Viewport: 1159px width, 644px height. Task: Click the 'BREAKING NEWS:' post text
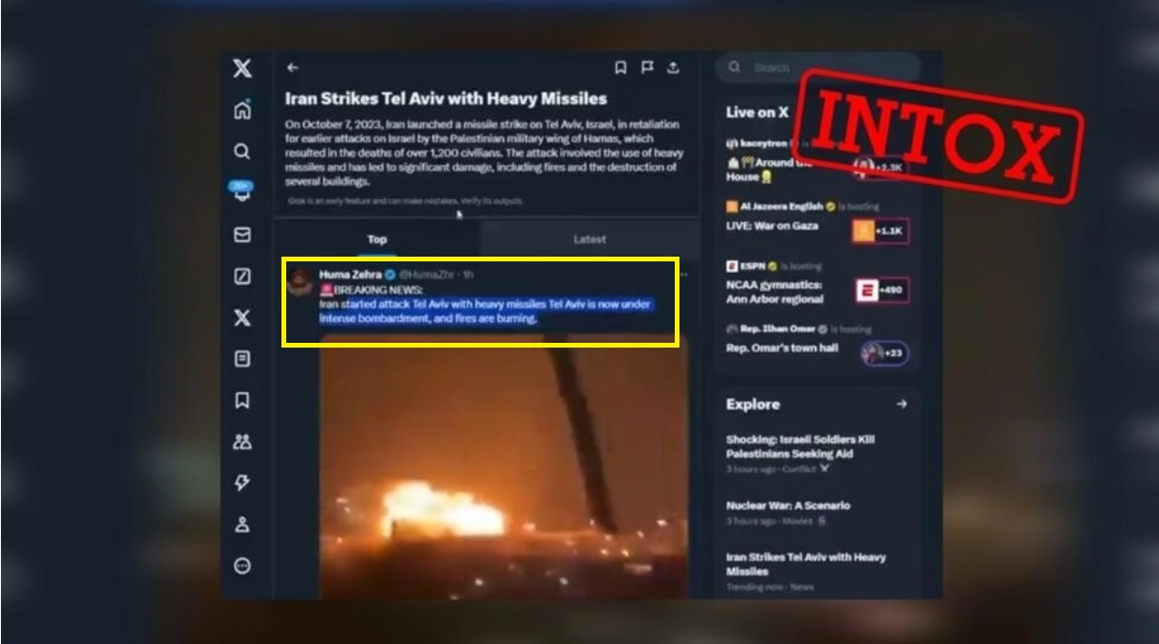pyautogui.click(x=372, y=289)
